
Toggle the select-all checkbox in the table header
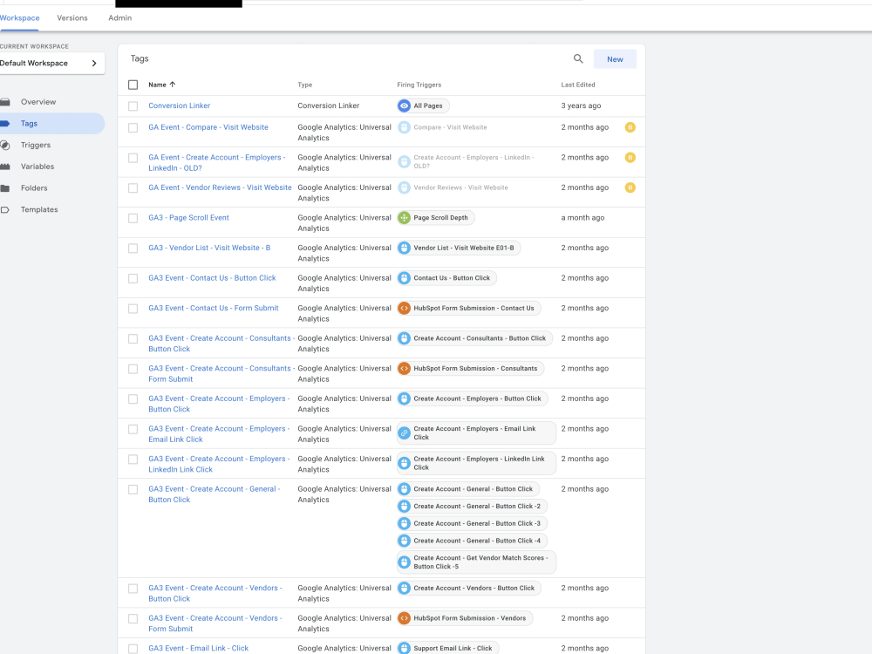point(133,85)
